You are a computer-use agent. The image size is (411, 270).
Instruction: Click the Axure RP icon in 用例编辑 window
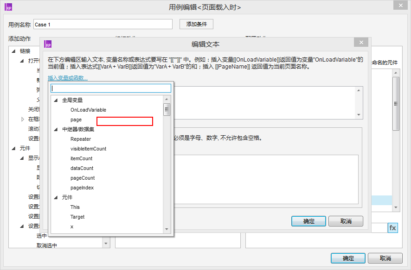tap(9, 7)
